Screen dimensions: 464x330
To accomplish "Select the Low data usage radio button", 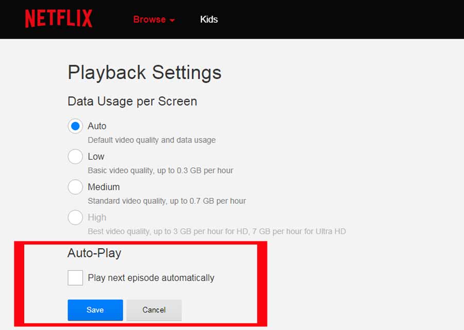I will tap(75, 157).
